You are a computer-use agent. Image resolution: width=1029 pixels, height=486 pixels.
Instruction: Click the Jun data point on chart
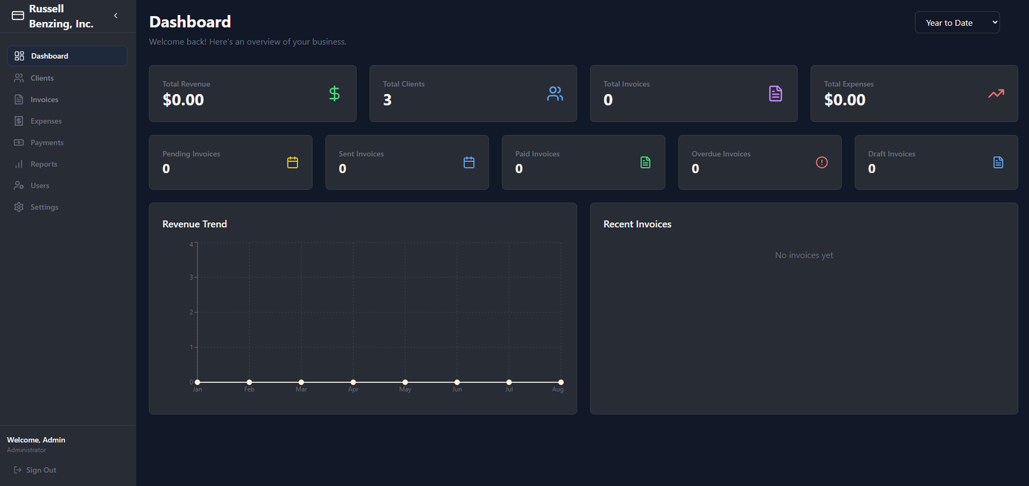[457, 382]
